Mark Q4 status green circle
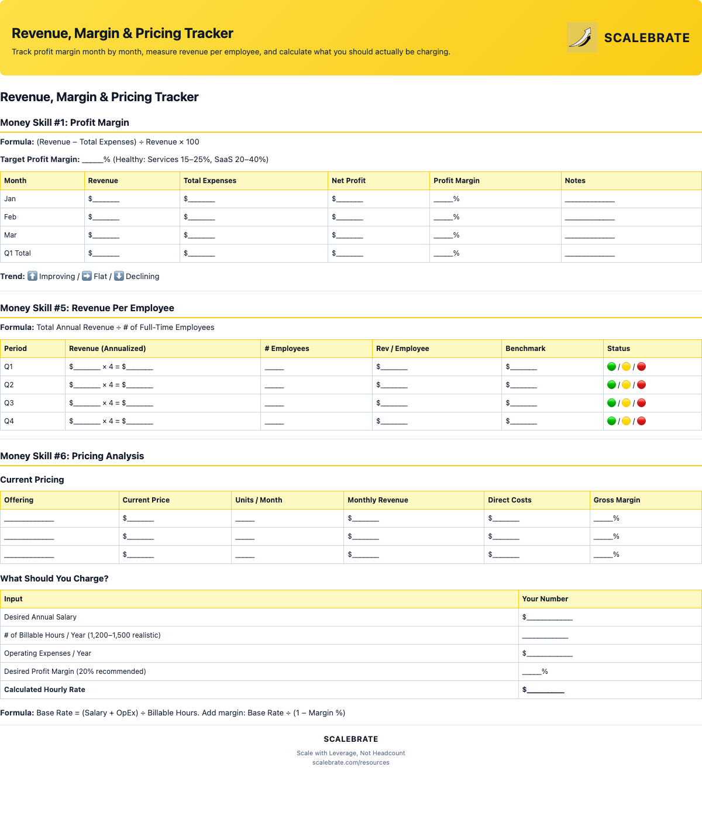The height and width of the screenshot is (819, 702). 612,421
